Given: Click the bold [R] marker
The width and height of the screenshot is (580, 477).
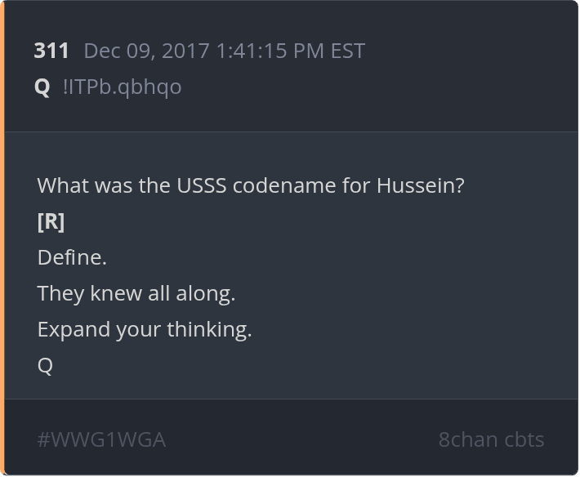Looking at the screenshot, I should point(51,221).
